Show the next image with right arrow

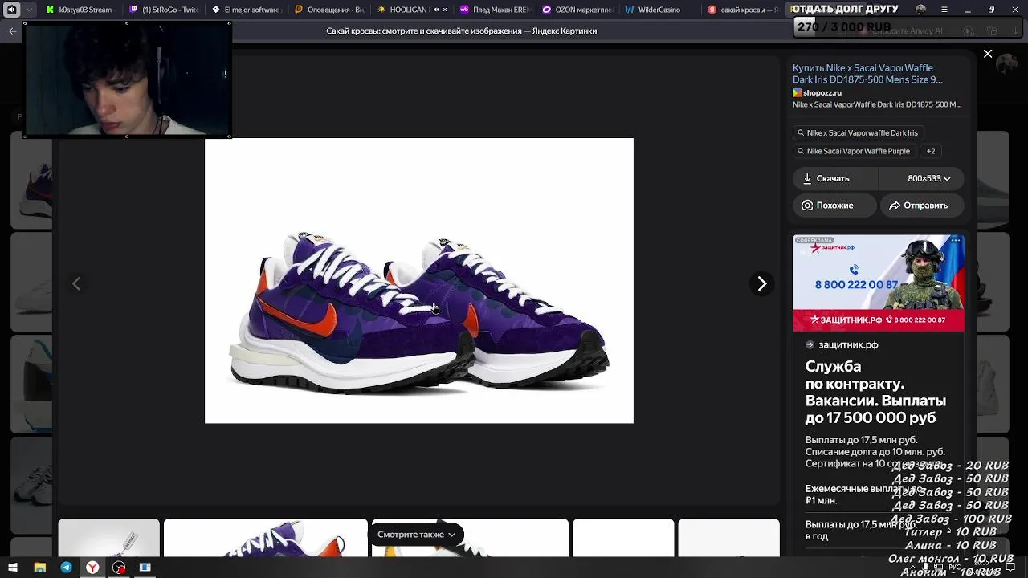click(x=761, y=283)
